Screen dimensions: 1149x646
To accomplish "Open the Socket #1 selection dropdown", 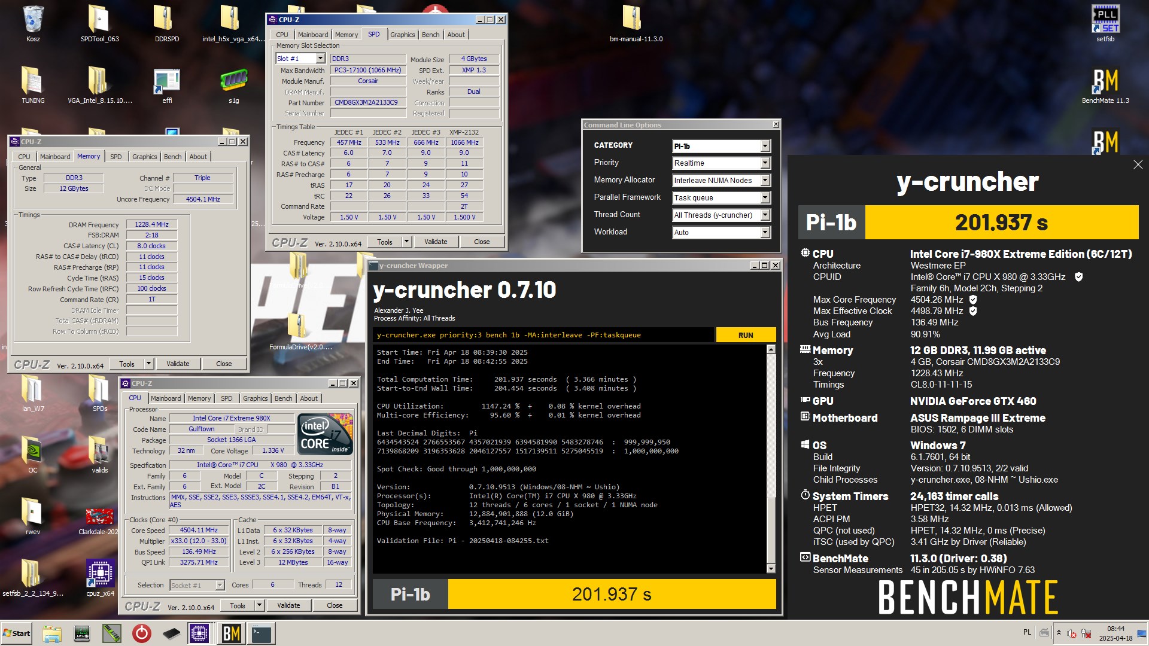I will click(x=220, y=585).
